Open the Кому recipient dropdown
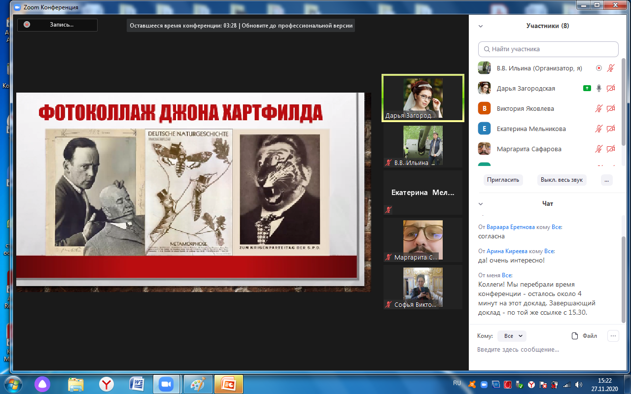The image size is (631, 394). (x=512, y=336)
